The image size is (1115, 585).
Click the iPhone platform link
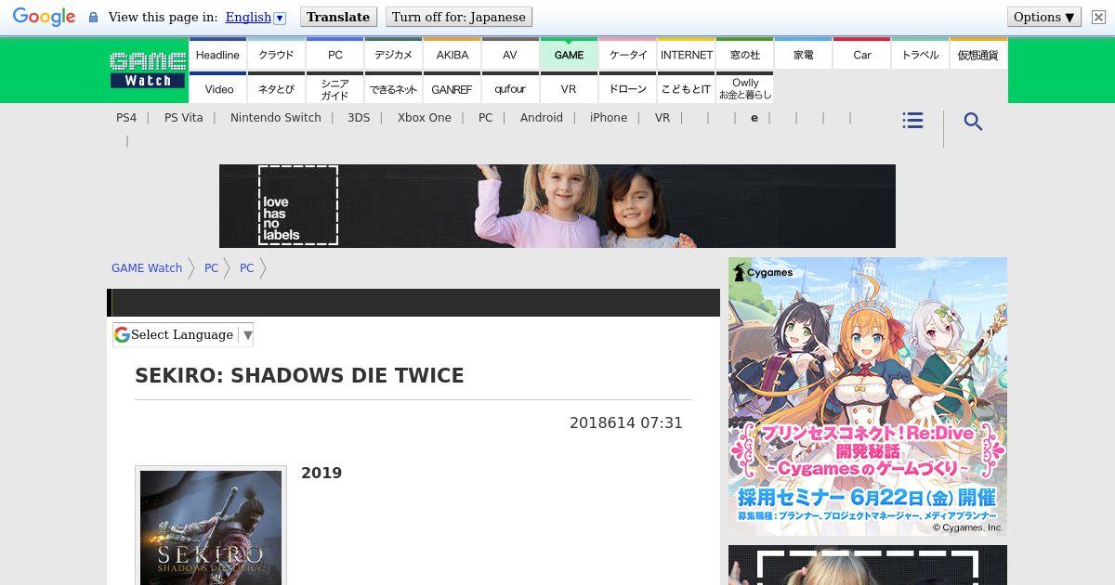608,118
